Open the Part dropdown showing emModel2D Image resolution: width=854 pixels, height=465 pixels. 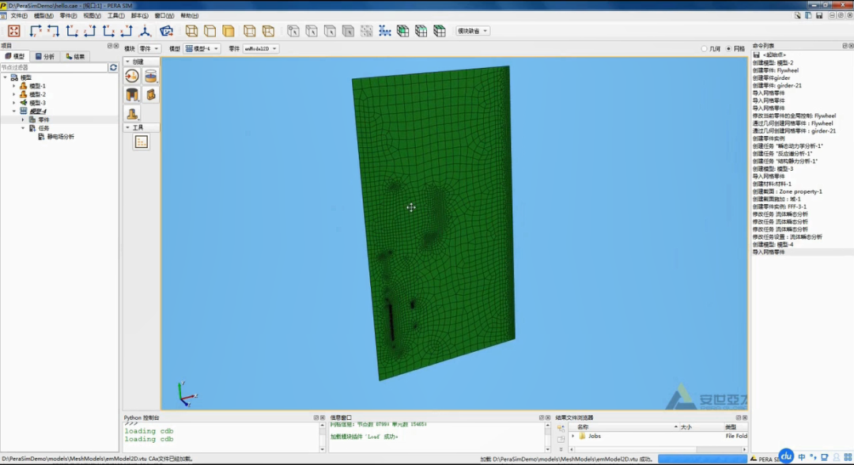point(260,48)
